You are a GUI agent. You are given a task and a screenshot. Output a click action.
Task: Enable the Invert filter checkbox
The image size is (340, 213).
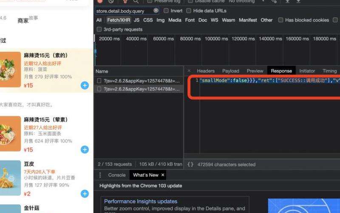pos(166,11)
